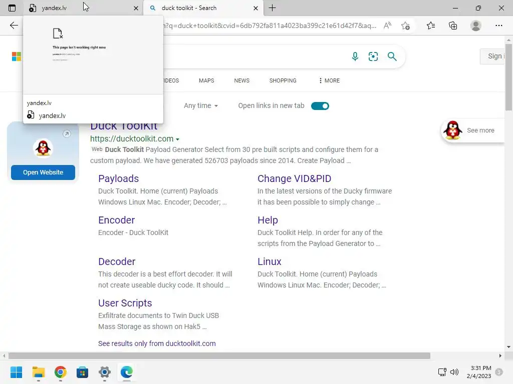Expand the MORE search categories menu
Viewport: 513px width, 384px height.
(329, 80)
